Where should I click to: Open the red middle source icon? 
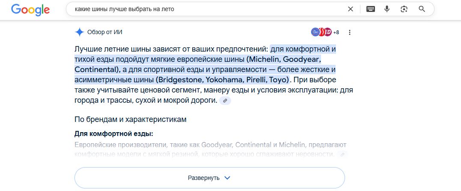(321, 32)
